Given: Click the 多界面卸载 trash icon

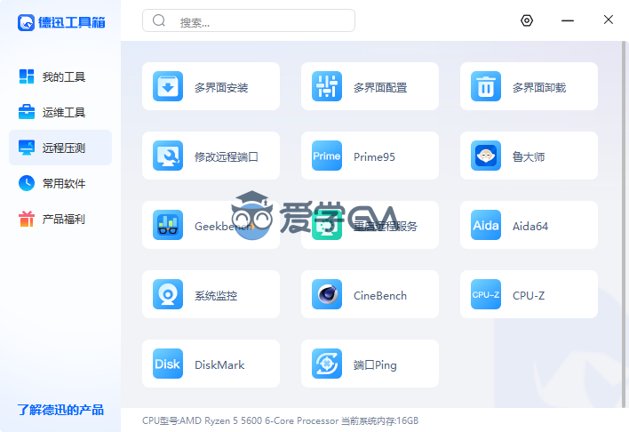Looking at the screenshot, I should click(486, 86).
